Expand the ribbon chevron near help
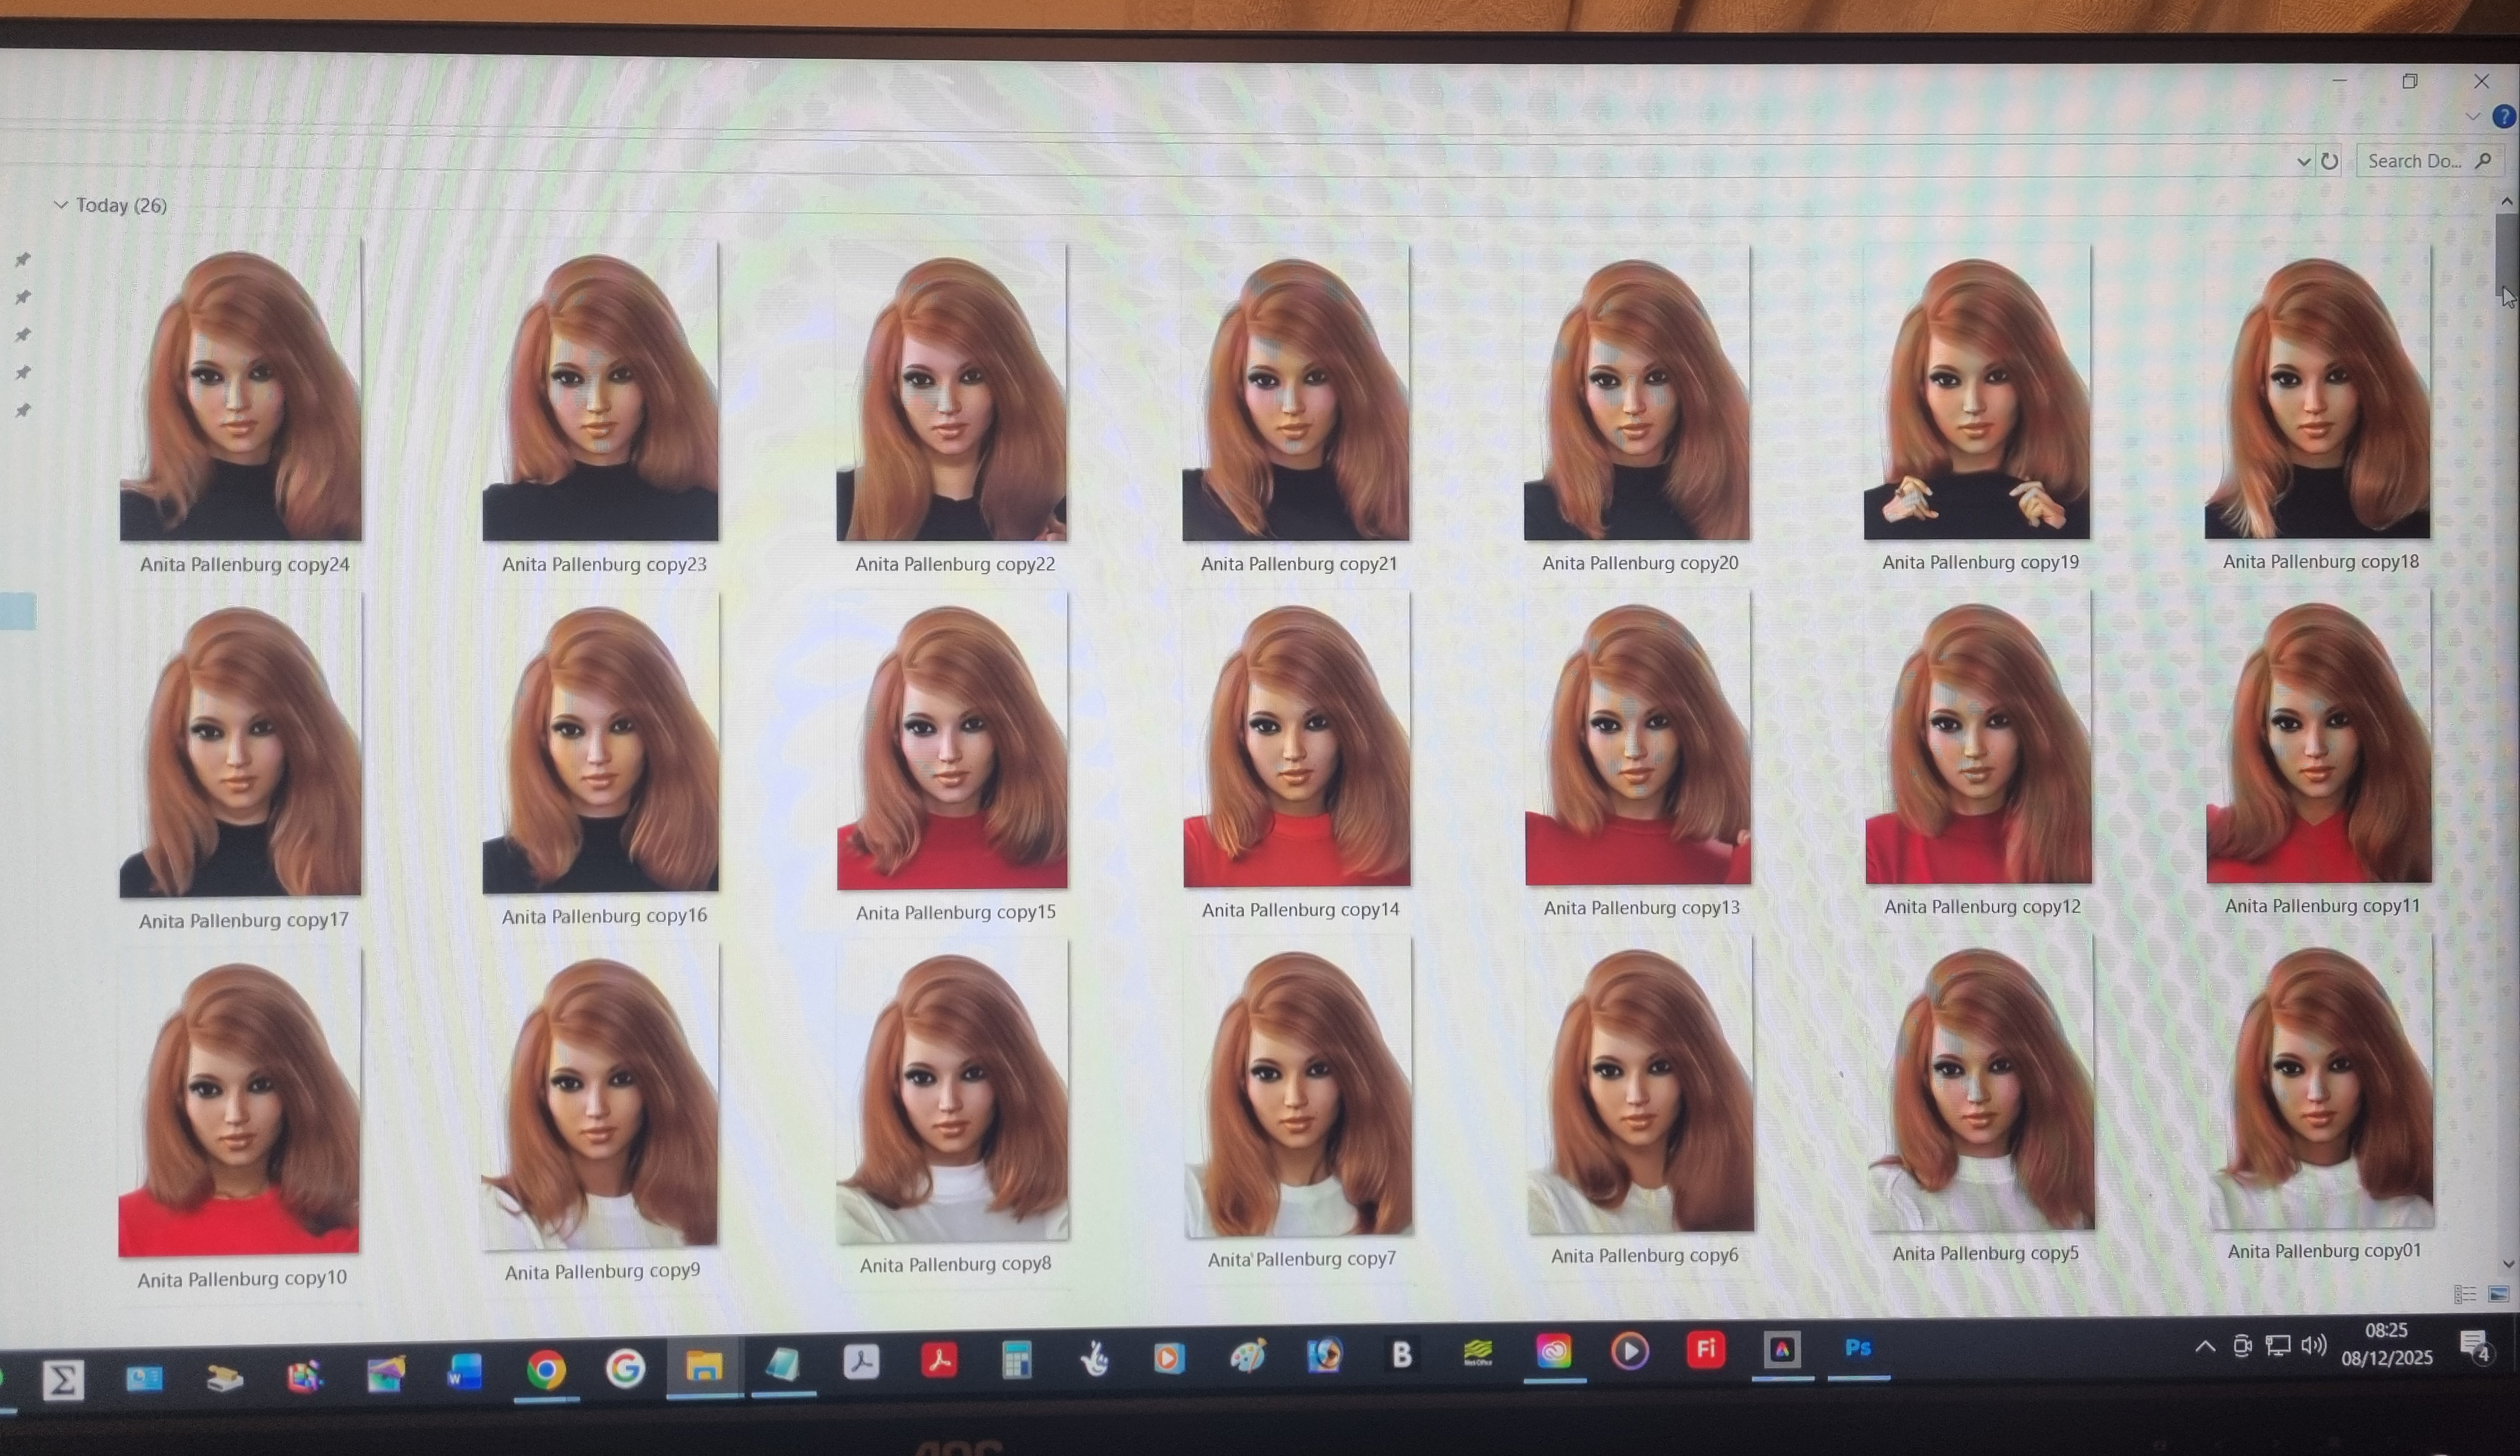This screenshot has height=1456, width=2520. point(2472,117)
